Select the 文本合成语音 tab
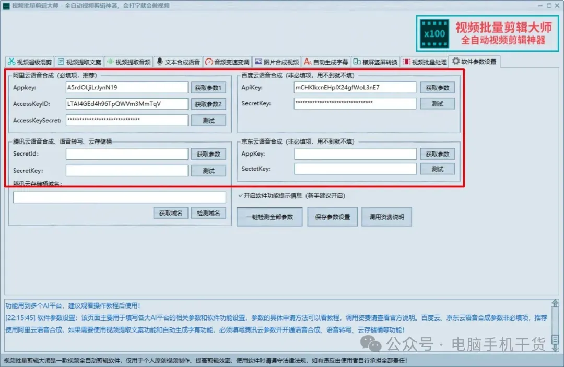Image resolution: width=564 pixels, height=367 pixels. pos(178,62)
